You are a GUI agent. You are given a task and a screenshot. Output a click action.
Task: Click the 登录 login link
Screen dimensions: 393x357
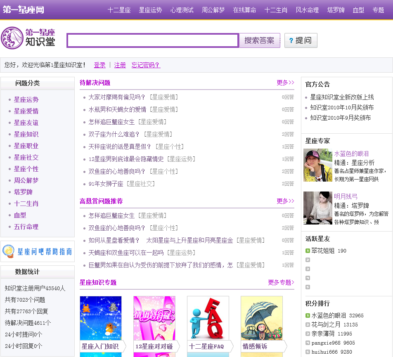100,65
